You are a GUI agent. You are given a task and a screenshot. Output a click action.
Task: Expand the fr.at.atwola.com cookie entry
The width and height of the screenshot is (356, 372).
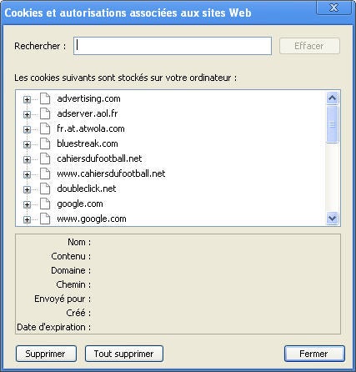tap(27, 129)
